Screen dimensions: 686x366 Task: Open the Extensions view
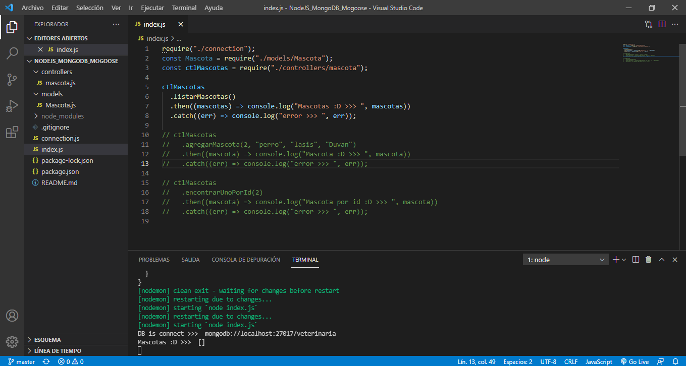(12, 132)
